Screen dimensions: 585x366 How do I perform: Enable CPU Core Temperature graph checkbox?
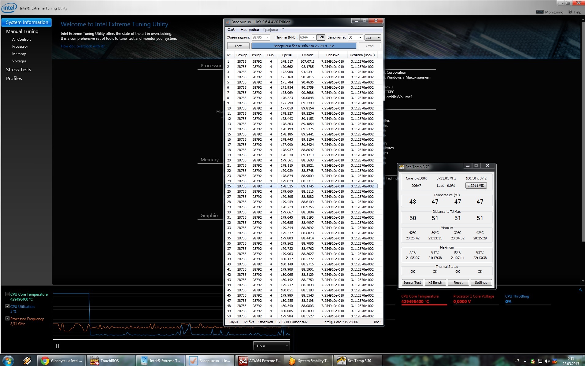pyautogui.click(x=8, y=294)
